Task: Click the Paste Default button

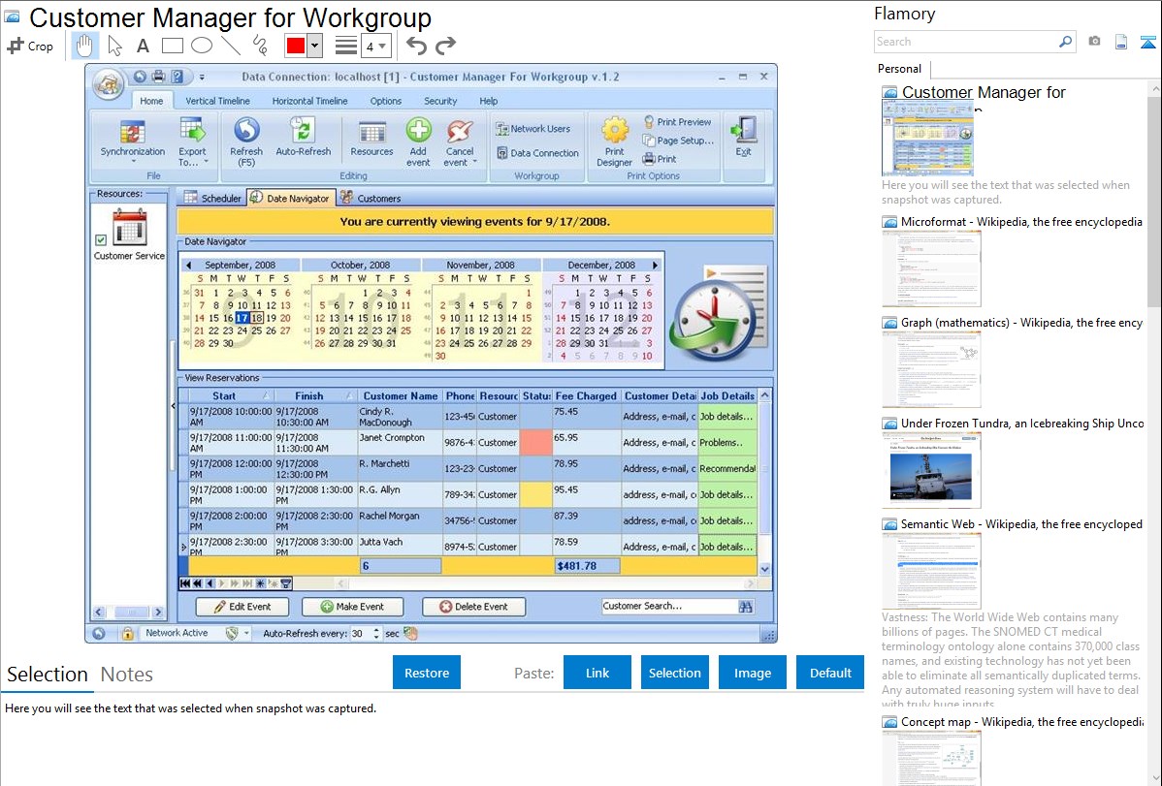Action: click(830, 673)
